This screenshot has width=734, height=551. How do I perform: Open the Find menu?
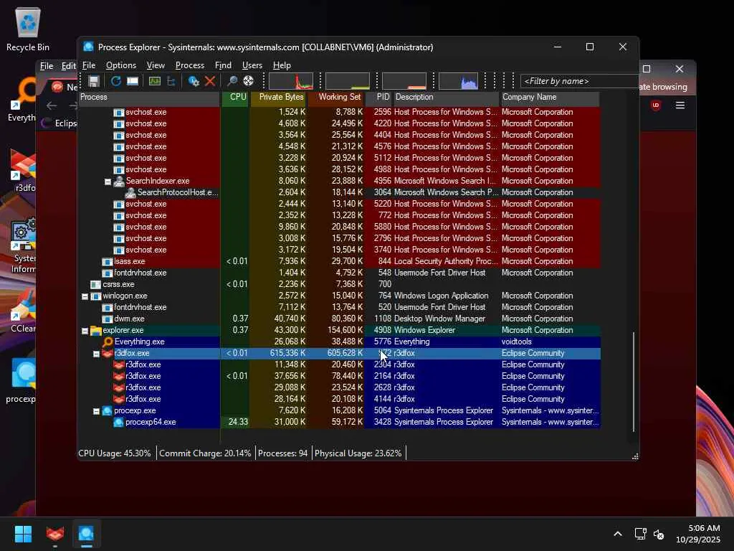click(x=223, y=65)
